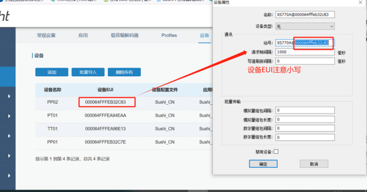The height and width of the screenshot is (192, 367).
Task: Click the 设备EUI column header
Action: click(x=105, y=90)
